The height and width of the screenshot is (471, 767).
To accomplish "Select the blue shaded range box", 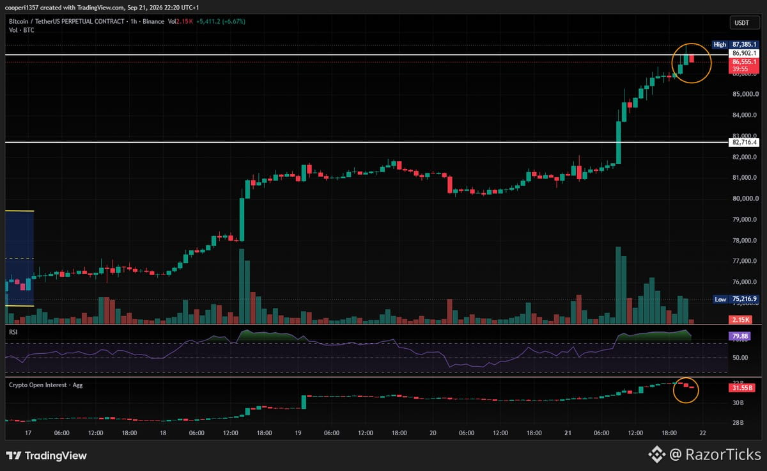I will pyautogui.click(x=19, y=259).
